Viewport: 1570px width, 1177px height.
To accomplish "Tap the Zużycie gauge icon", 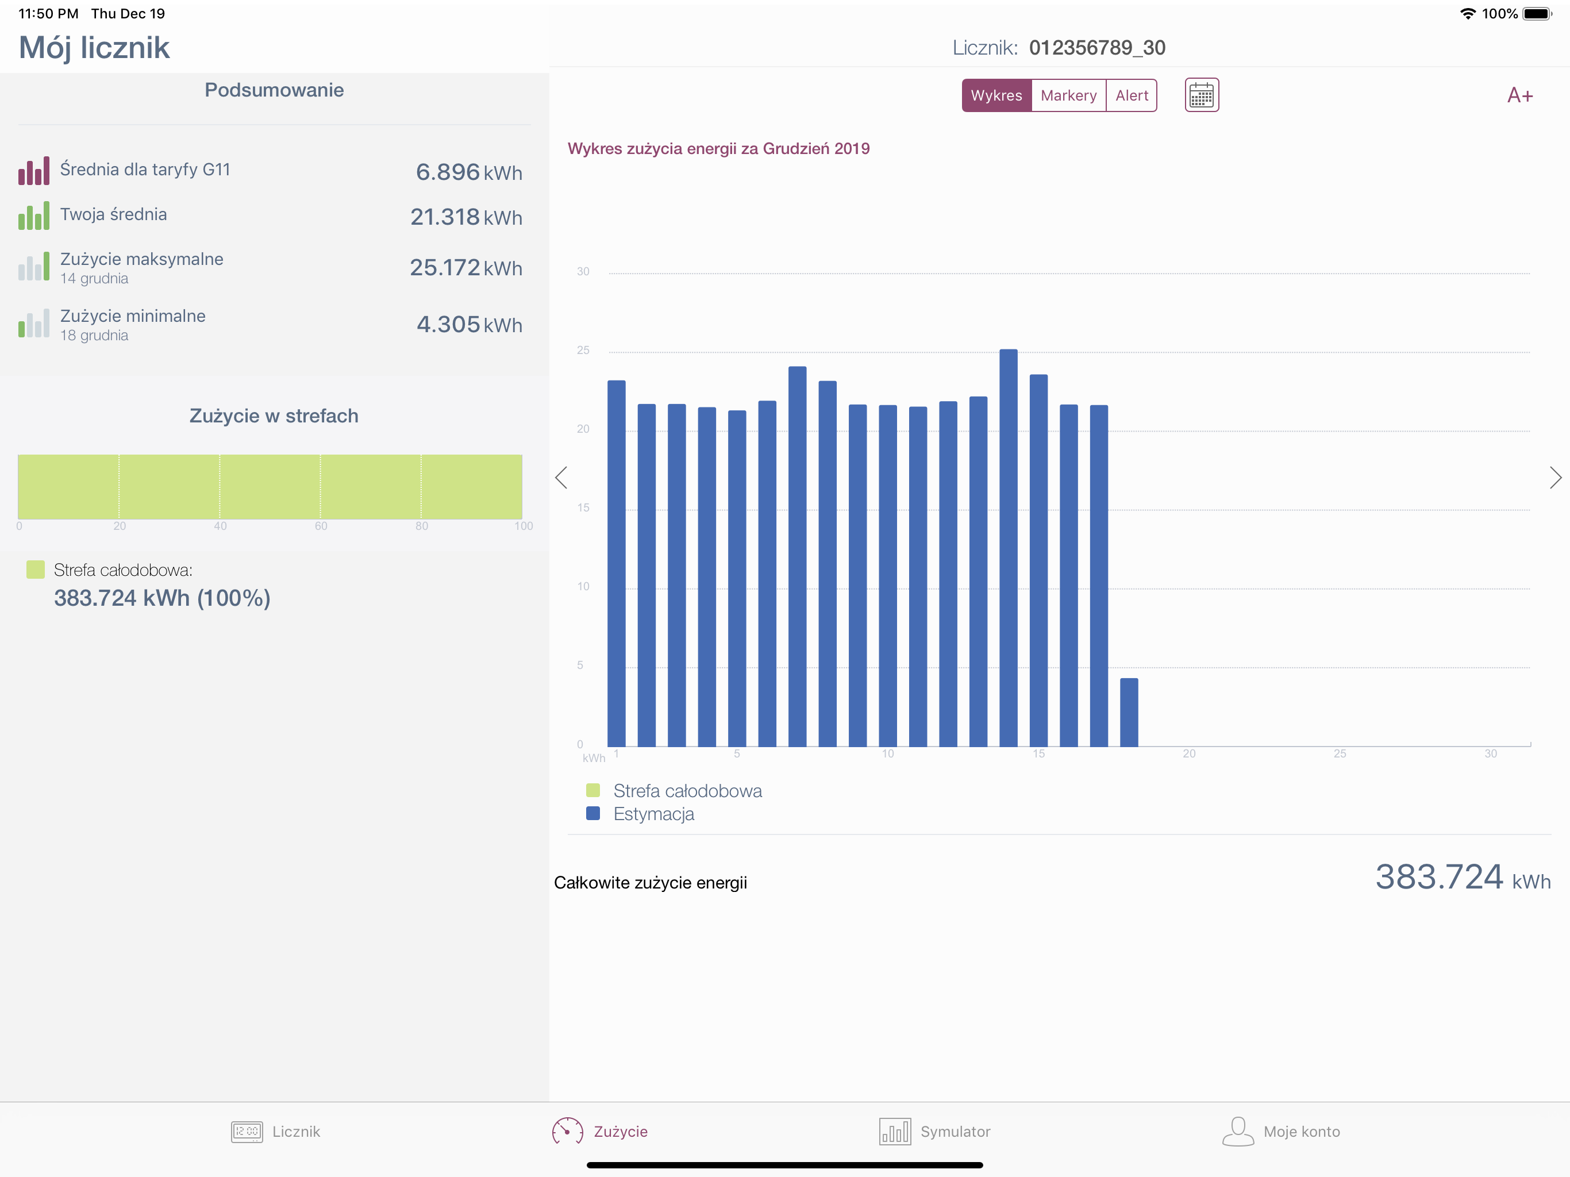I will (x=567, y=1132).
